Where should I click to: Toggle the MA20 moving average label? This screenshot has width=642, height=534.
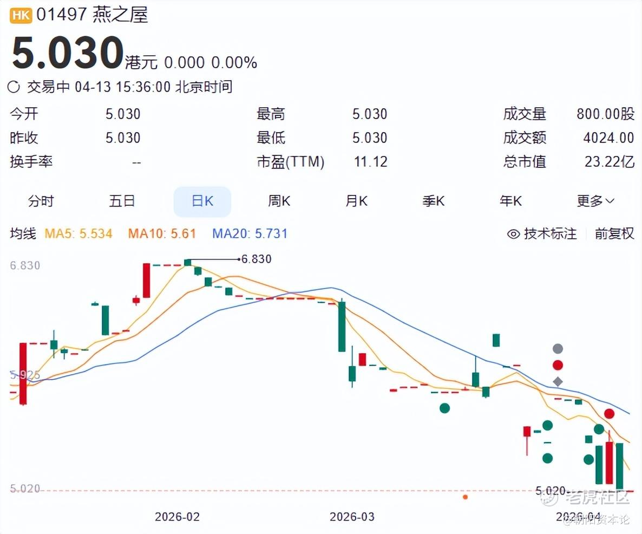[250, 234]
